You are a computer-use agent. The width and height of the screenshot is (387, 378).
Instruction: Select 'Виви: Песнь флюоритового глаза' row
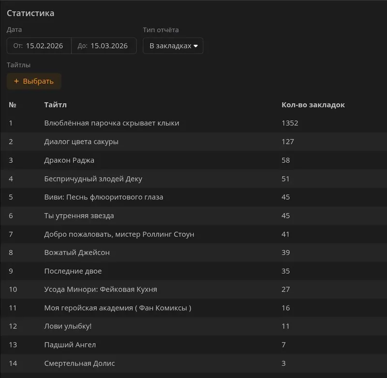(x=104, y=197)
